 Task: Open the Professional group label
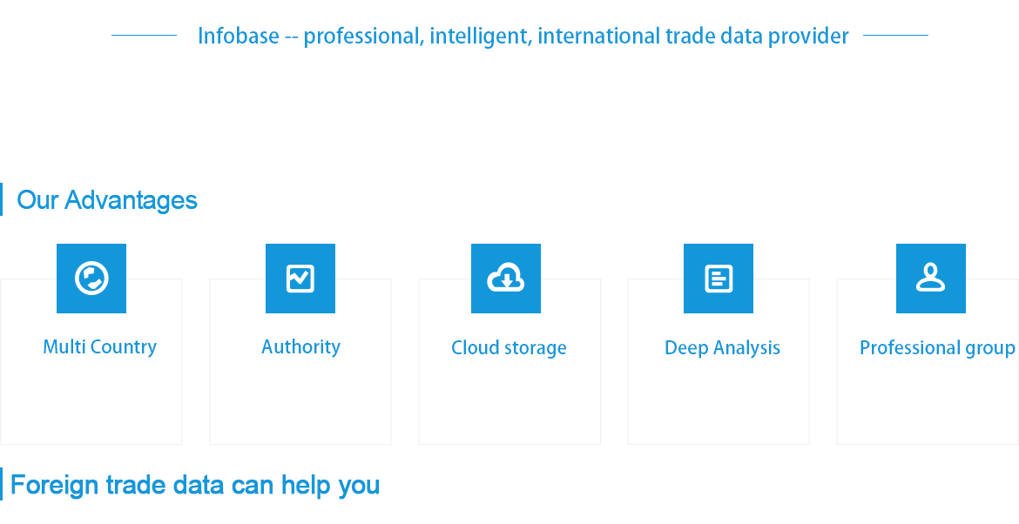pos(937,348)
